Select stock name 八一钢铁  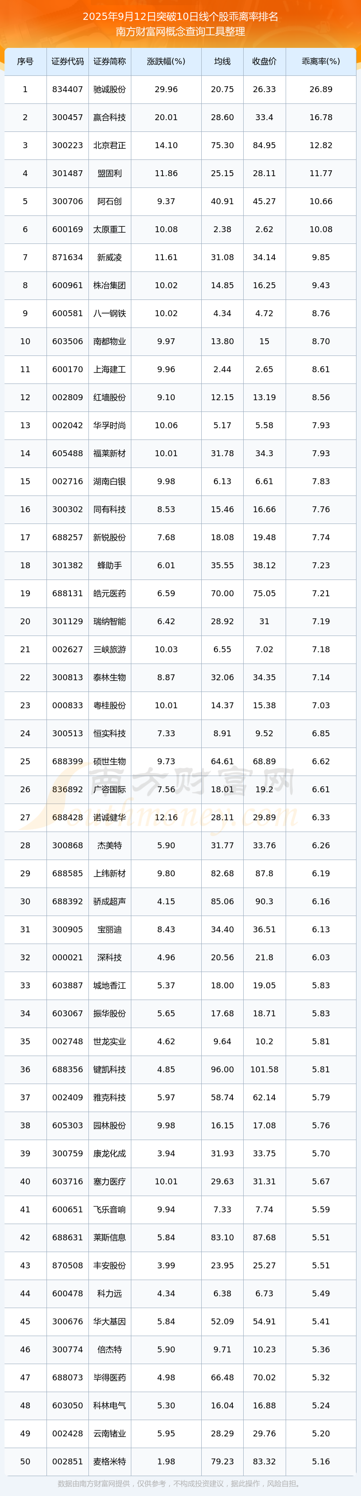110,313
